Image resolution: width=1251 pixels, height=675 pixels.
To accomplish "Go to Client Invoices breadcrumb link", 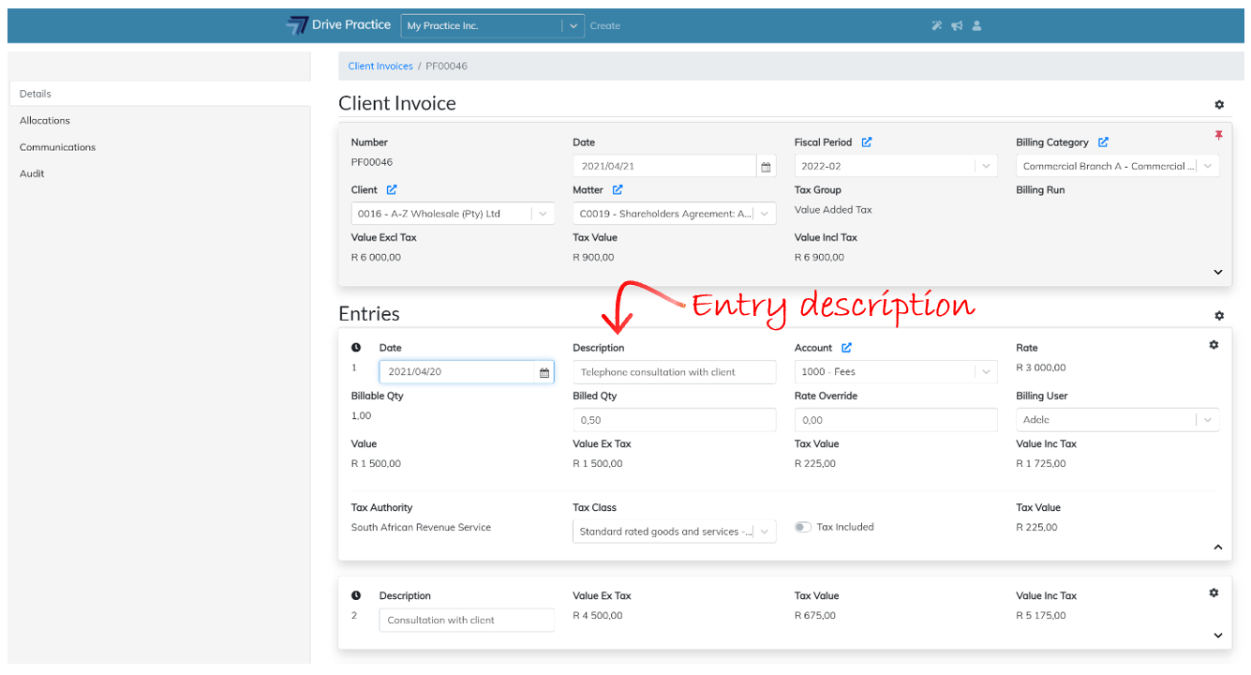I will 380,67.
